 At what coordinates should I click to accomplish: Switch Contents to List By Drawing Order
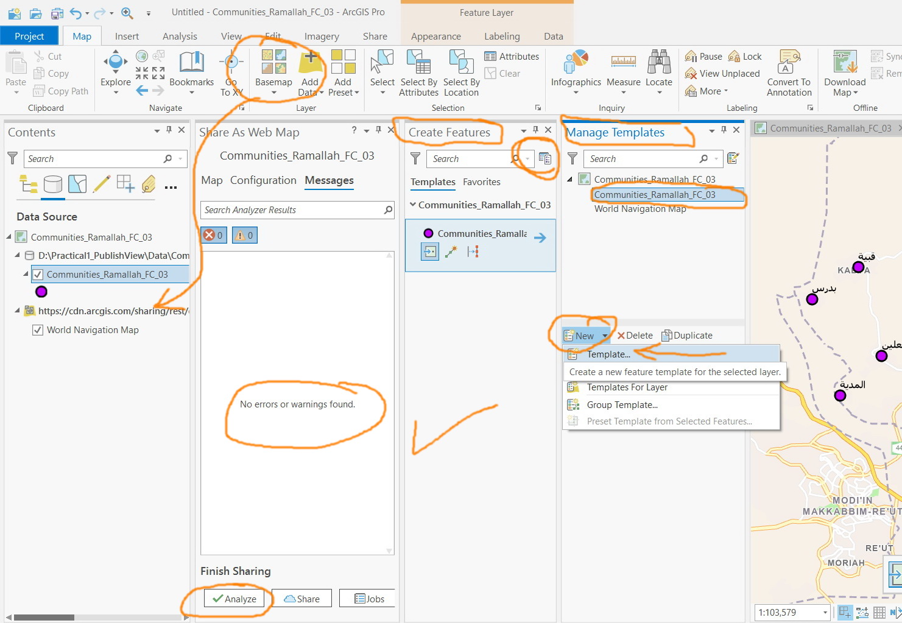[29, 184]
